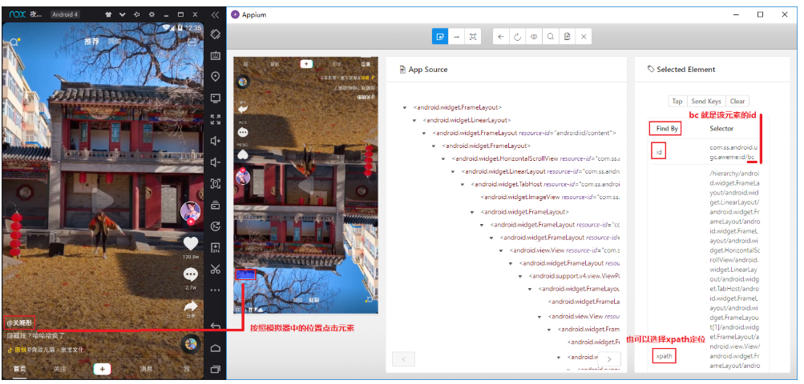Viewport: 804px width, 384px height.
Task: Collapse the HorizontalScrollView tree node
Action: (x=443, y=158)
